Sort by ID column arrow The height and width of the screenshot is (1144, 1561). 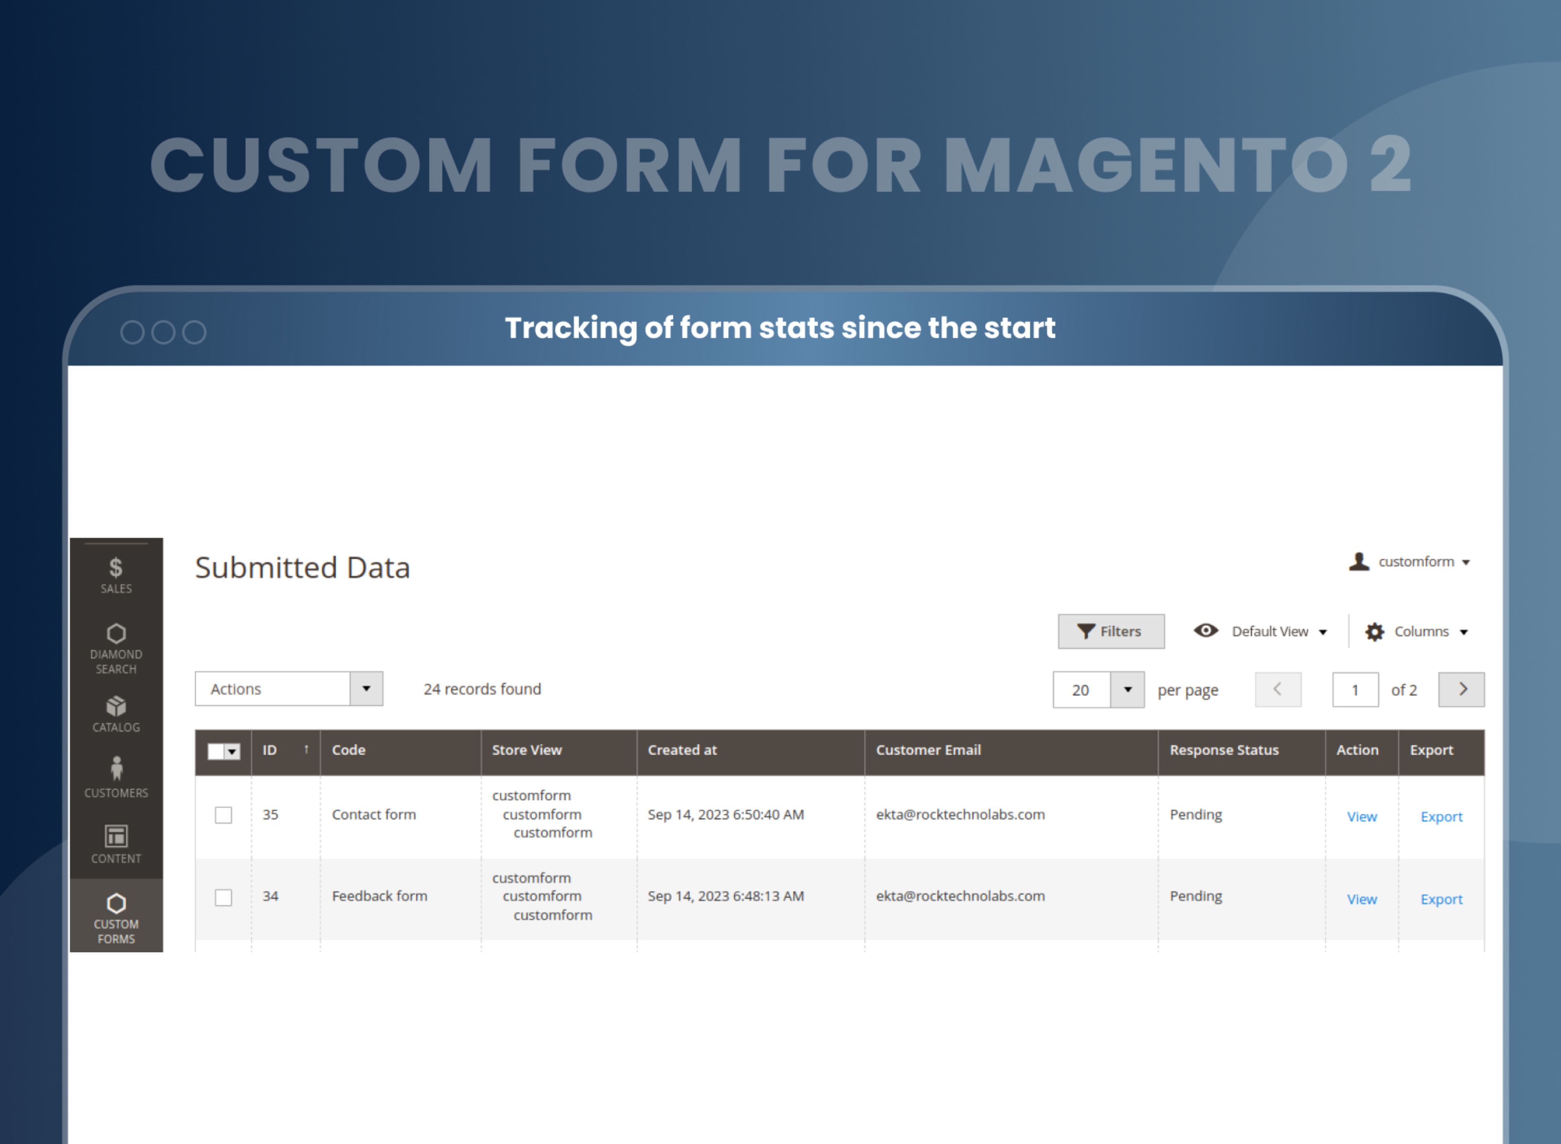pyautogui.click(x=306, y=749)
